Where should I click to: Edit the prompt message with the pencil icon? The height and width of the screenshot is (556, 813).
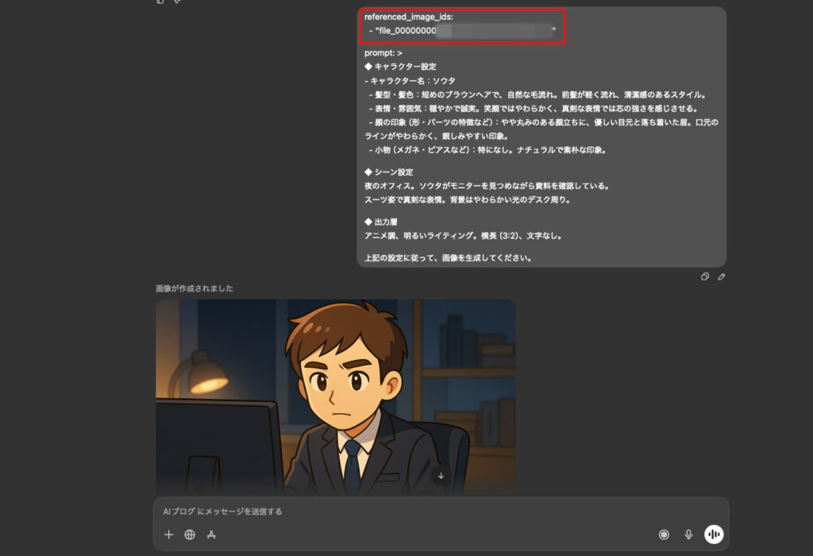click(x=722, y=277)
